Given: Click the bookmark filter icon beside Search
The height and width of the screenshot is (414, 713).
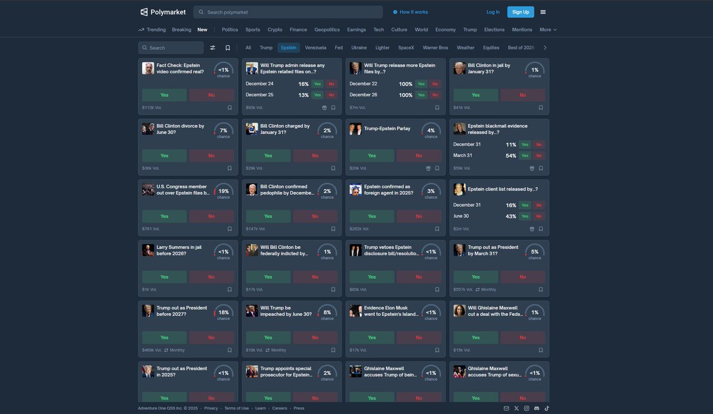Looking at the screenshot, I should pyautogui.click(x=228, y=48).
